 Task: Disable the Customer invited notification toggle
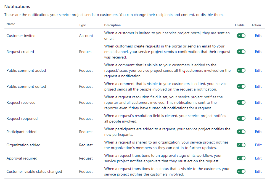241,36
